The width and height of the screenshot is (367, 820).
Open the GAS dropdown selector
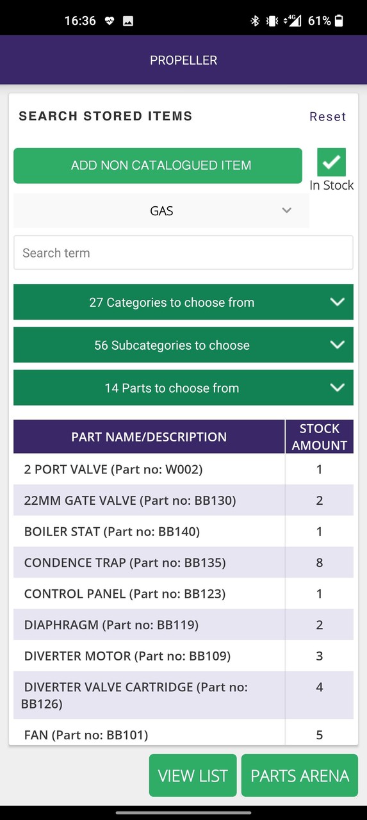coord(161,211)
